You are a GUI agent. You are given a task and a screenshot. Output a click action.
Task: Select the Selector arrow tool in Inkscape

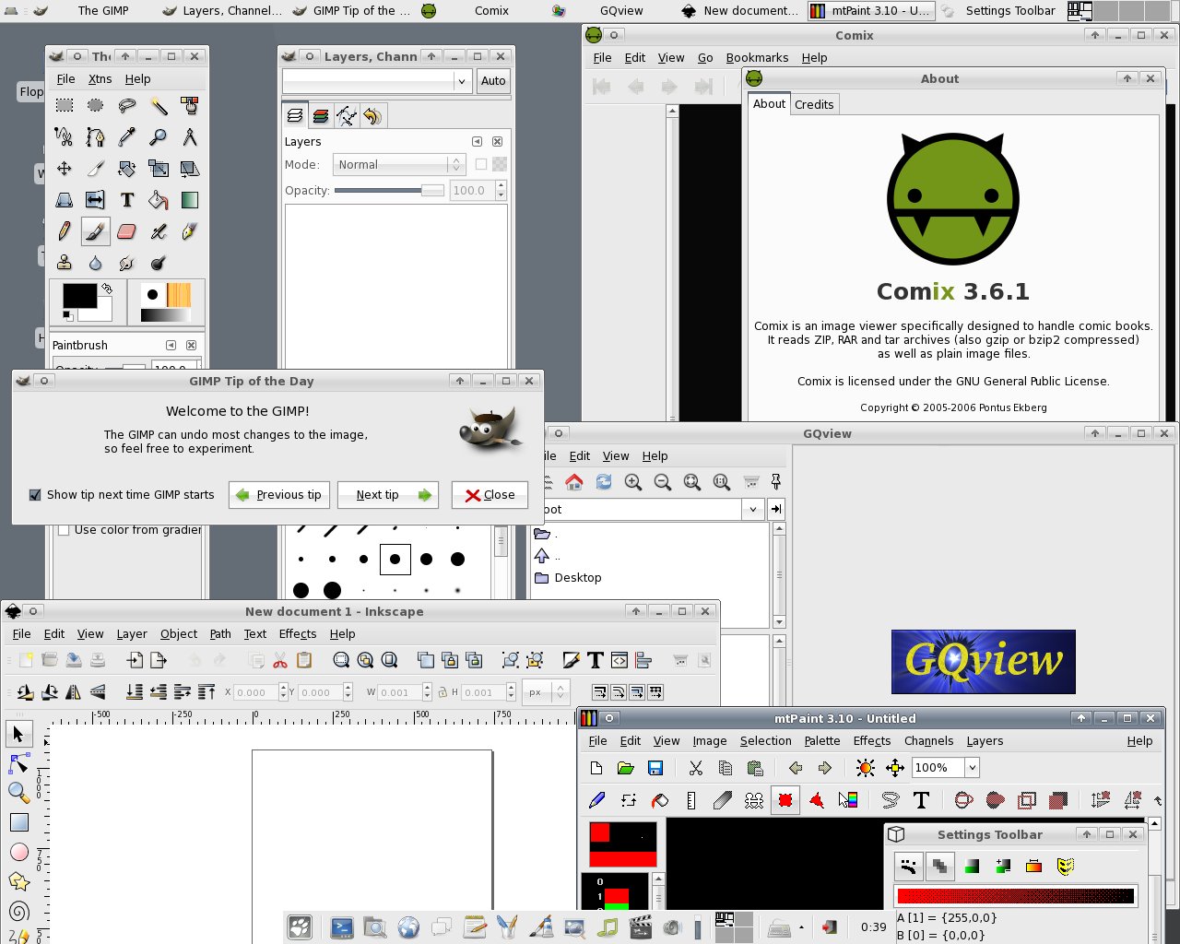(x=18, y=735)
